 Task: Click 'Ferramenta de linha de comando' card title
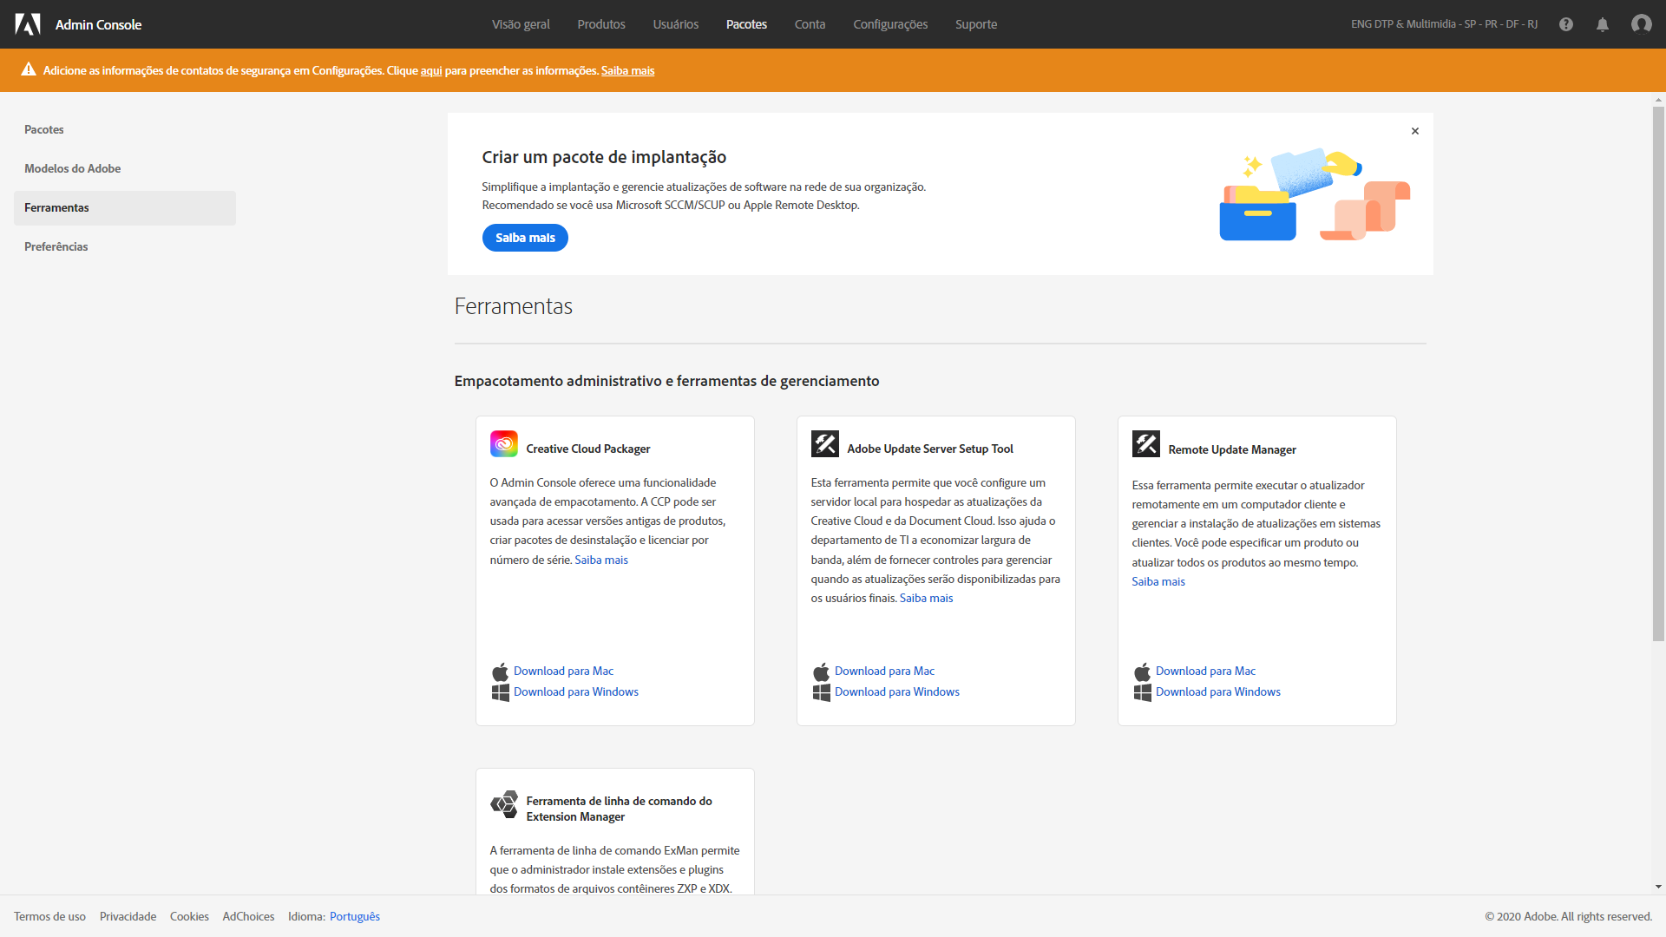tap(619, 809)
